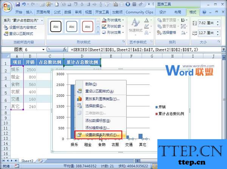Open Size group dialog launcher
Screen dimensions: 227x169
click(x=219, y=41)
